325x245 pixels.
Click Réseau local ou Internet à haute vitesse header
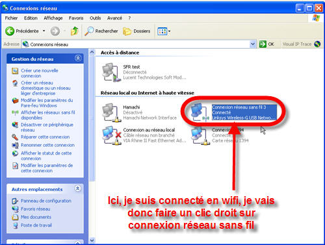coord(148,93)
